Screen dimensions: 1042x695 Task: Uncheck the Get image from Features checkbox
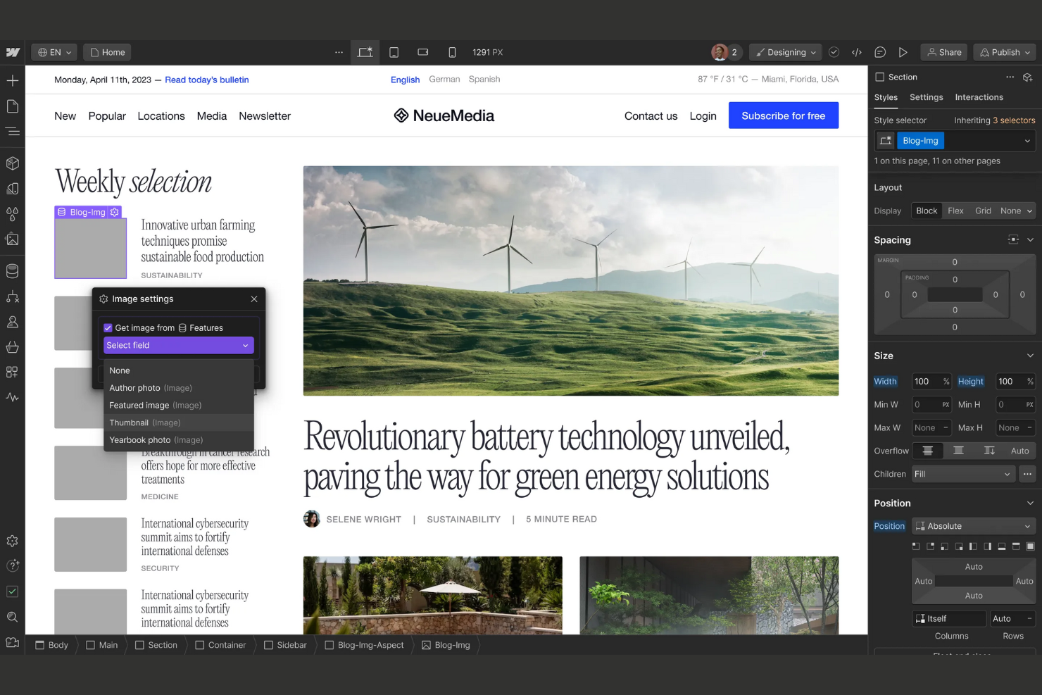108,327
